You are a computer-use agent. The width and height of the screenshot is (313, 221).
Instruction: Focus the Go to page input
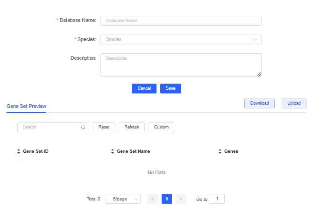[217, 199]
